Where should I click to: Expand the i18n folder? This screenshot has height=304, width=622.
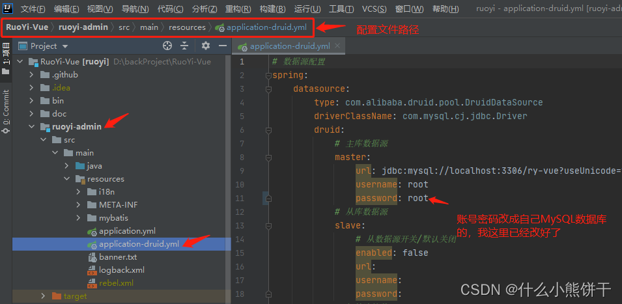click(x=79, y=192)
